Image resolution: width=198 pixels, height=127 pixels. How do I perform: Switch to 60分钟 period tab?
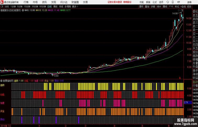(x=43, y=7)
